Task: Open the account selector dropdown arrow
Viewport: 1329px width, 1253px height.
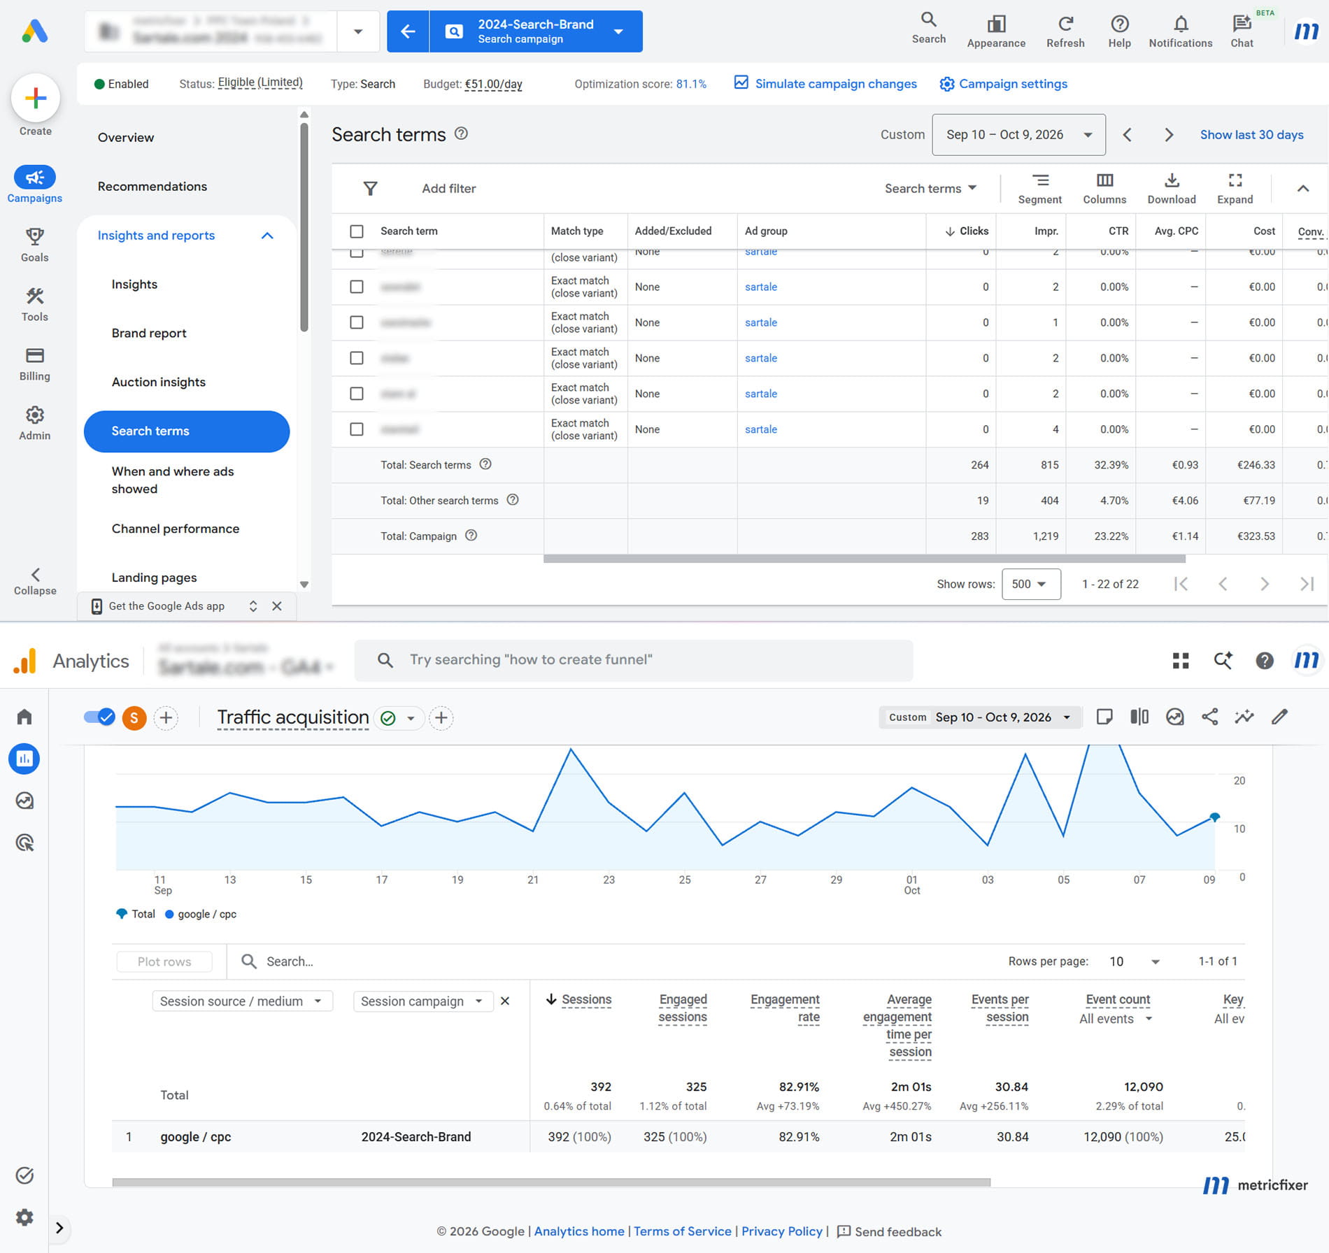Action: [358, 31]
